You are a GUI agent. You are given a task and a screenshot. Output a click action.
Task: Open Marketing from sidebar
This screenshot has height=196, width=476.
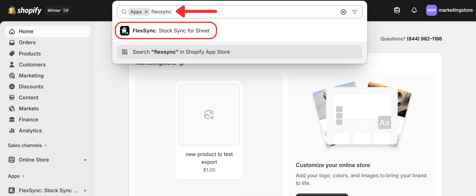pos(31,76)
